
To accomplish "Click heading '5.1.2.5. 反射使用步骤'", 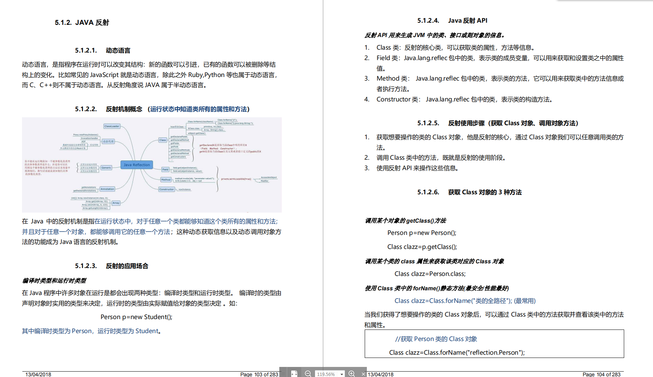I will point(498,123).
